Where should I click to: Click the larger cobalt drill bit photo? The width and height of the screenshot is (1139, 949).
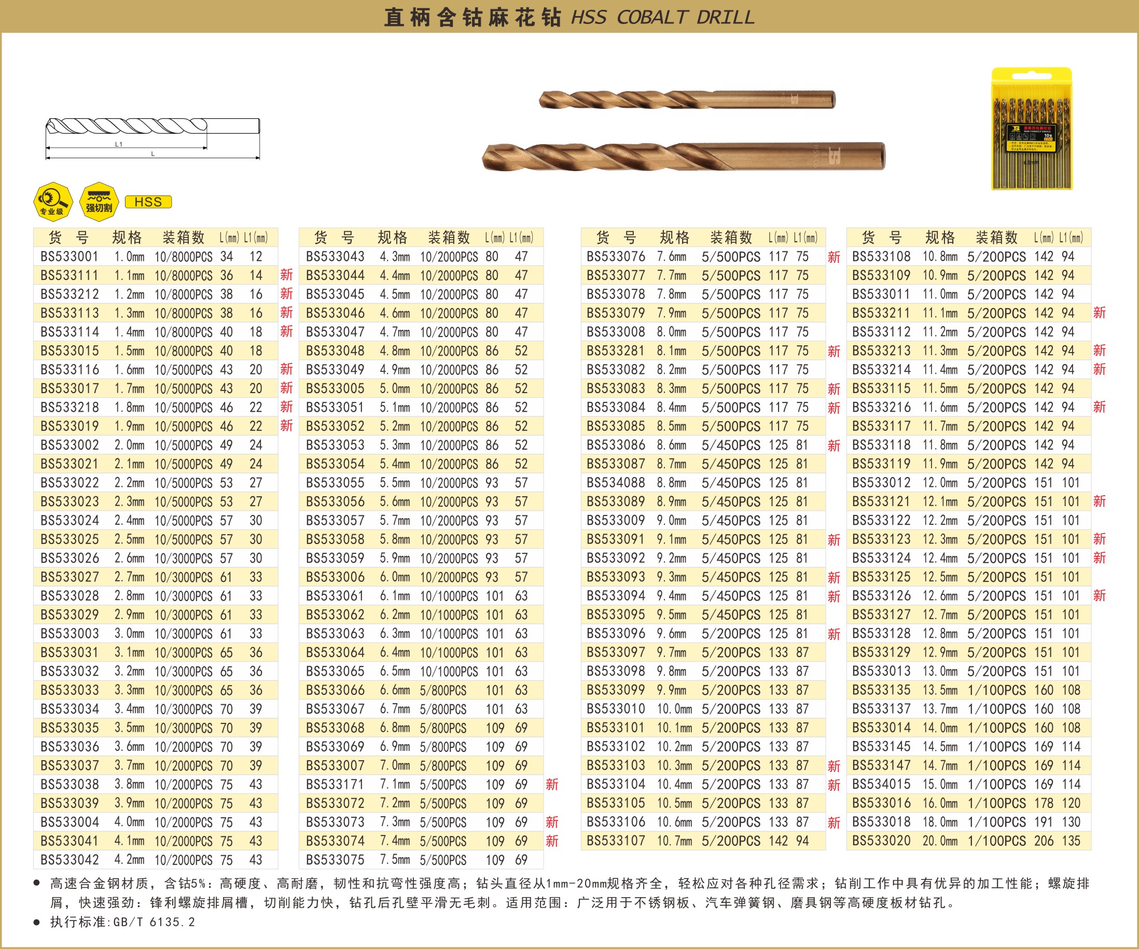tap(684, 157)
